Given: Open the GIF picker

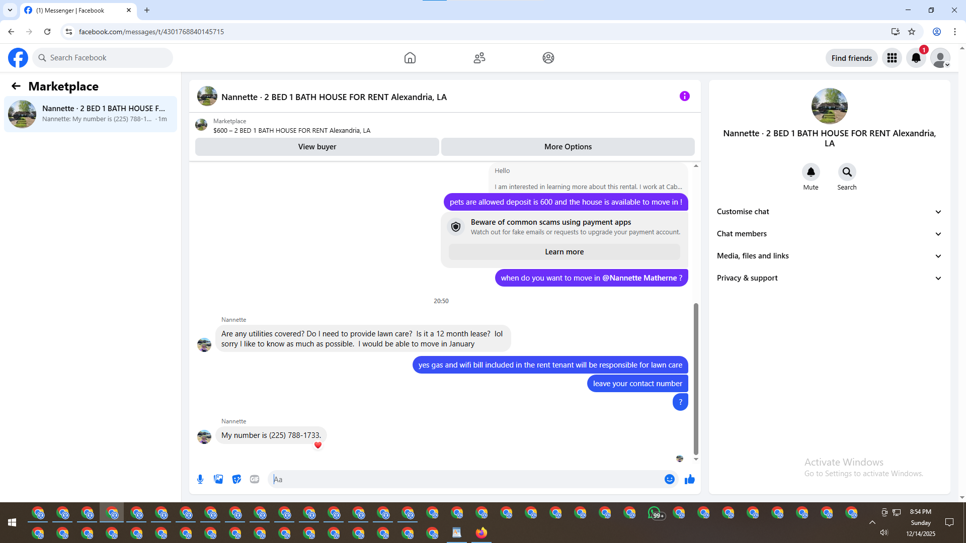Looking at the screenshot, I should 255,479.
